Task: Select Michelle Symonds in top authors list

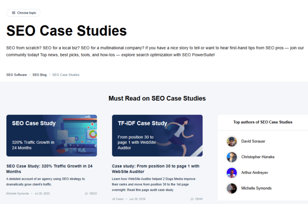Action: 257,188
